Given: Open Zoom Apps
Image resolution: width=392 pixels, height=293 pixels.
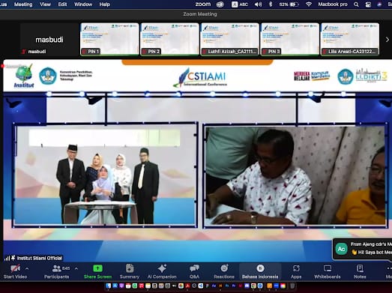Looking at the screenshot, I should click(296, 272).
